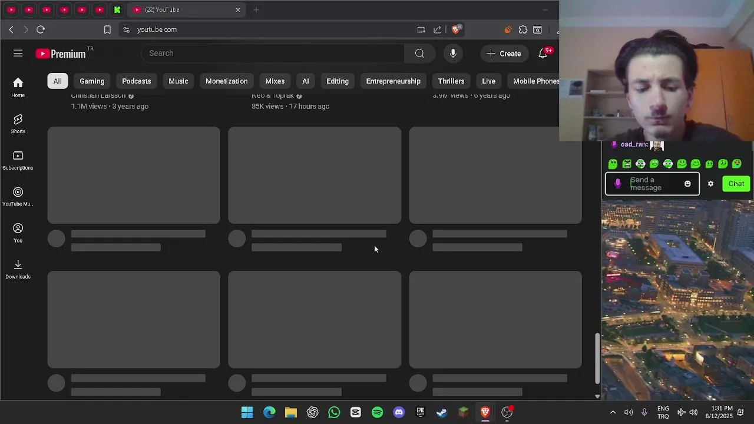754x424 pixels.
Task: Open the YouTube hamburger guide menu
Action: (18, 54)
